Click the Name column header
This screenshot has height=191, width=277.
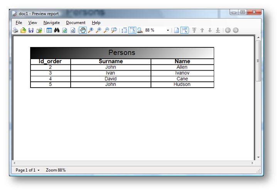click(x=182, y=61)
